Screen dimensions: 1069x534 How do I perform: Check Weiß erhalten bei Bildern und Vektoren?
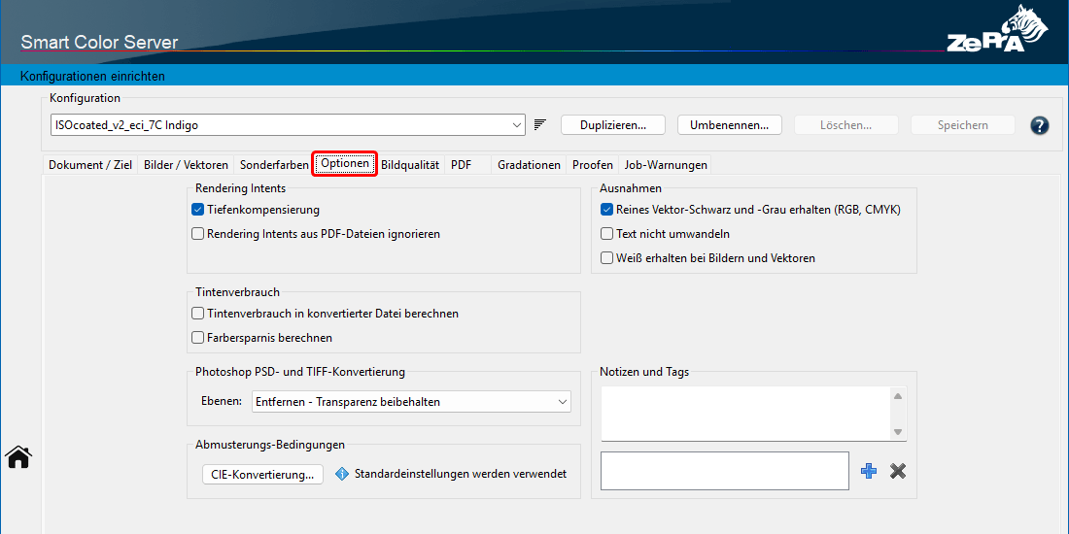click(606, 258)
